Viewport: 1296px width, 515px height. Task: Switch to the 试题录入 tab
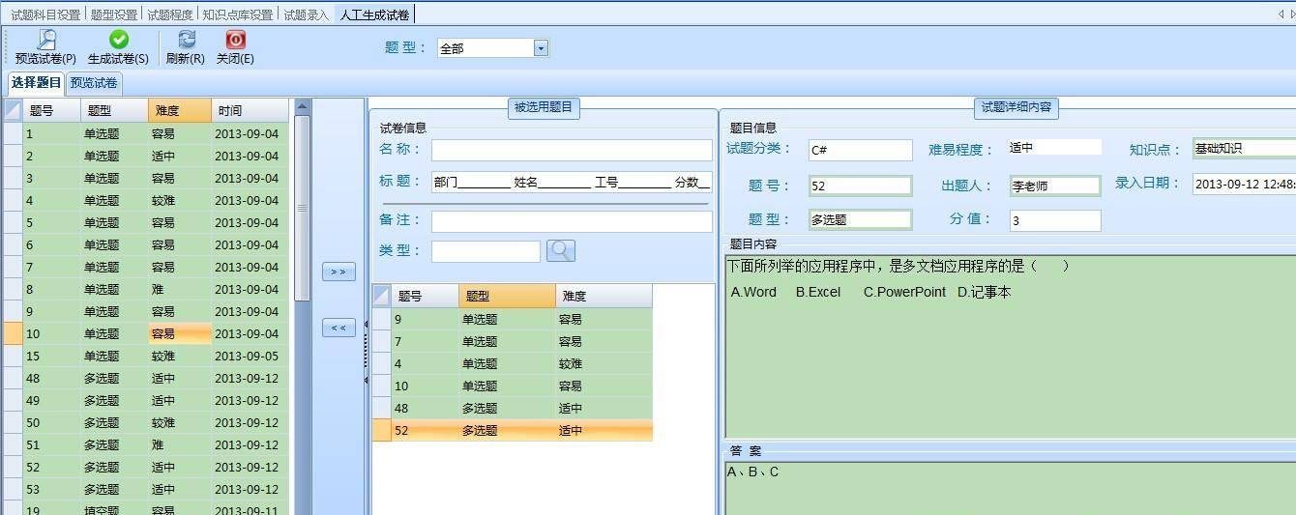307,14
